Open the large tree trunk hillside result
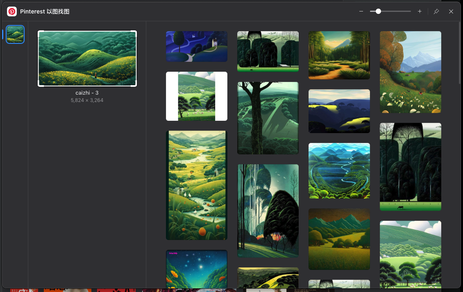Viewport: 463px width, 292px height. [x=268, y=118]
